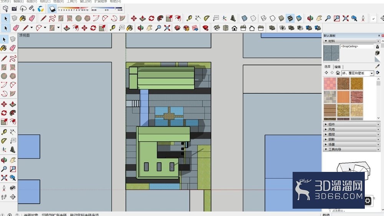The height and width of the screenshot is (216, 384).
Task: Pick the Paint Bucket tool in the top toolbar
Action: click(x=23, y=18)
